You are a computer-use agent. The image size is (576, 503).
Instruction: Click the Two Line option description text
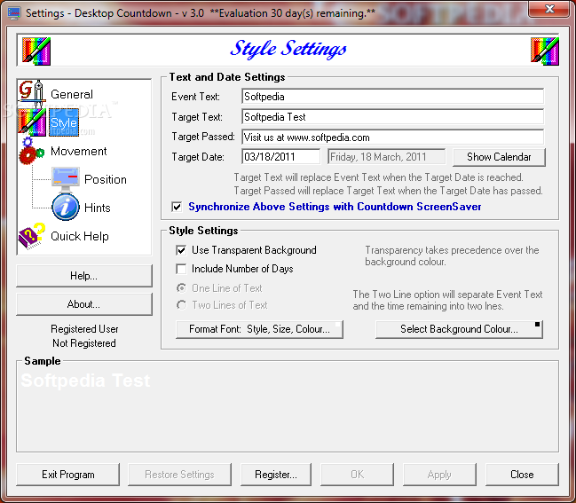click(x=447, y=301)
